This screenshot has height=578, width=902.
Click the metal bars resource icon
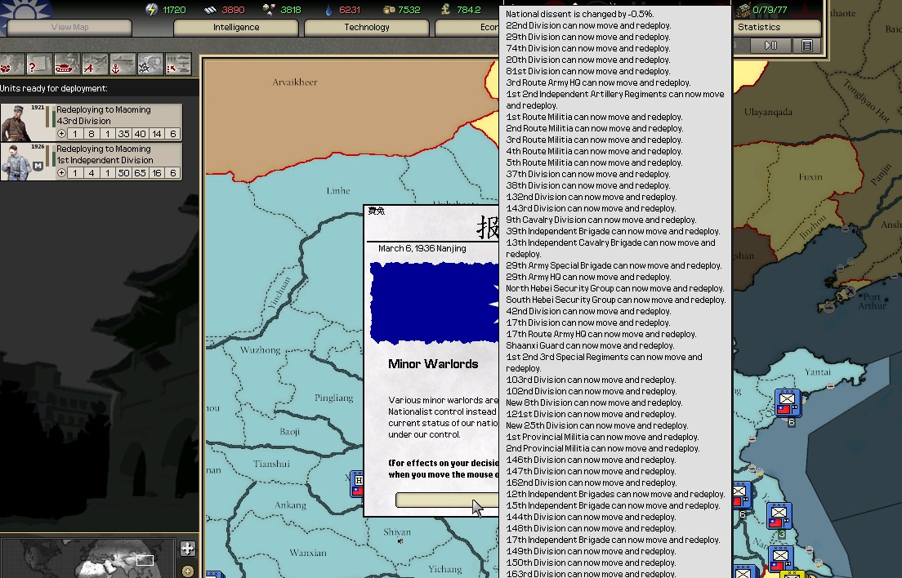[x=211, y=10]
